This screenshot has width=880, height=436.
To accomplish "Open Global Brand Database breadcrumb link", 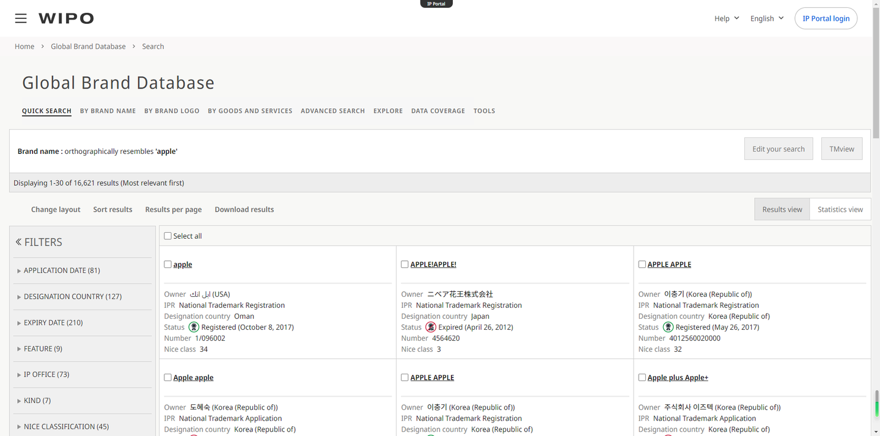I will pos(88,46).
